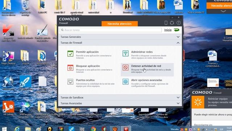The height and width of the screenshot is (131, 232).
Task: Click the Permitir aplicación checkmark icon
Action: tap(70, 54)
